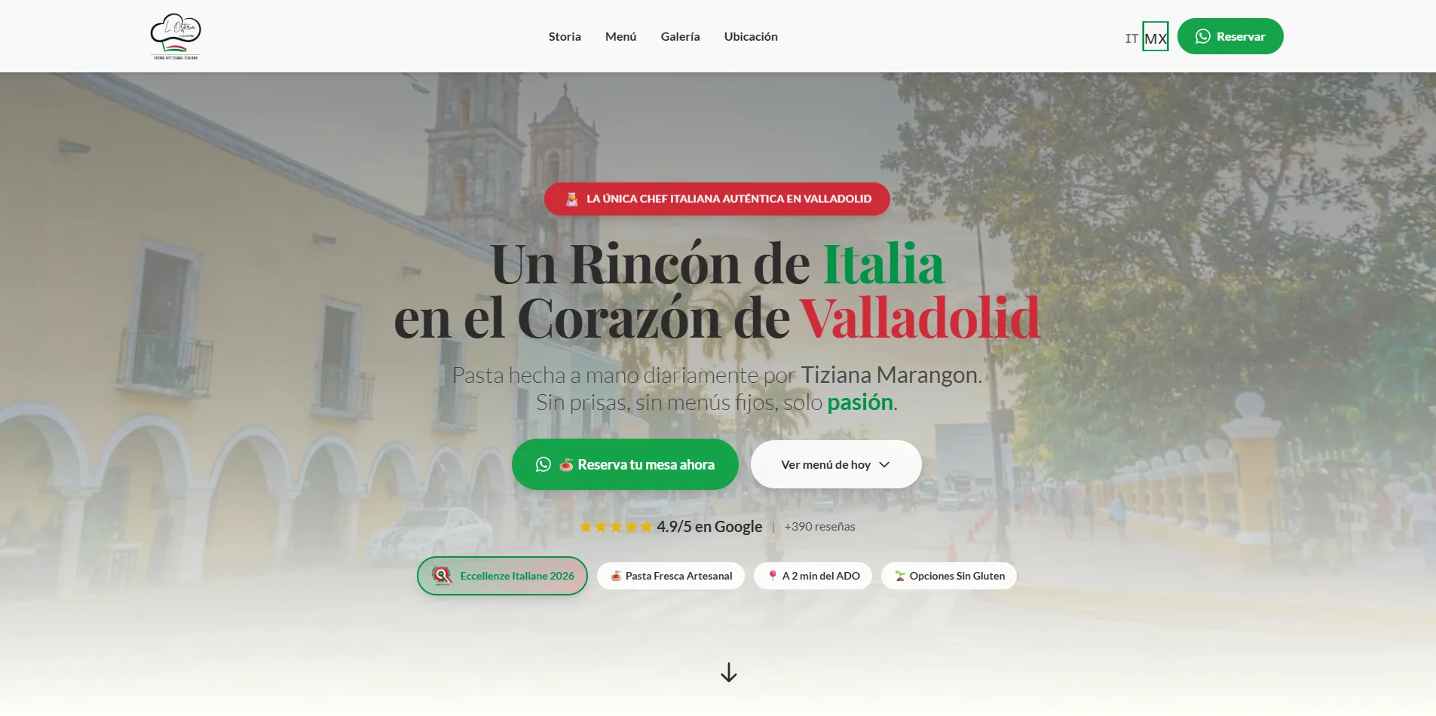Click the red Única Chef Italiana badge

tap(717, 199)
